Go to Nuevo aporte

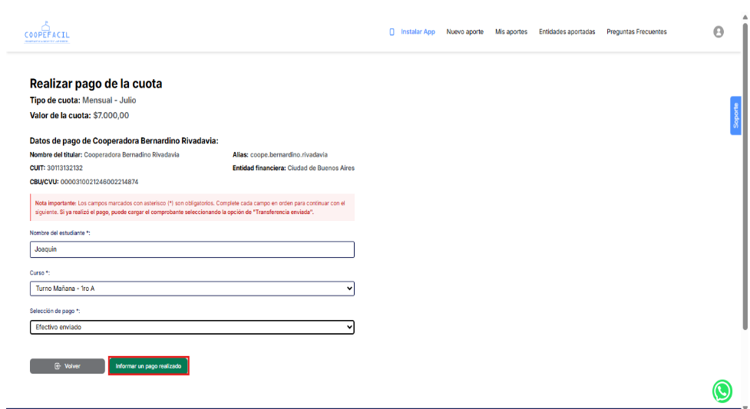[x=464, y=32]
